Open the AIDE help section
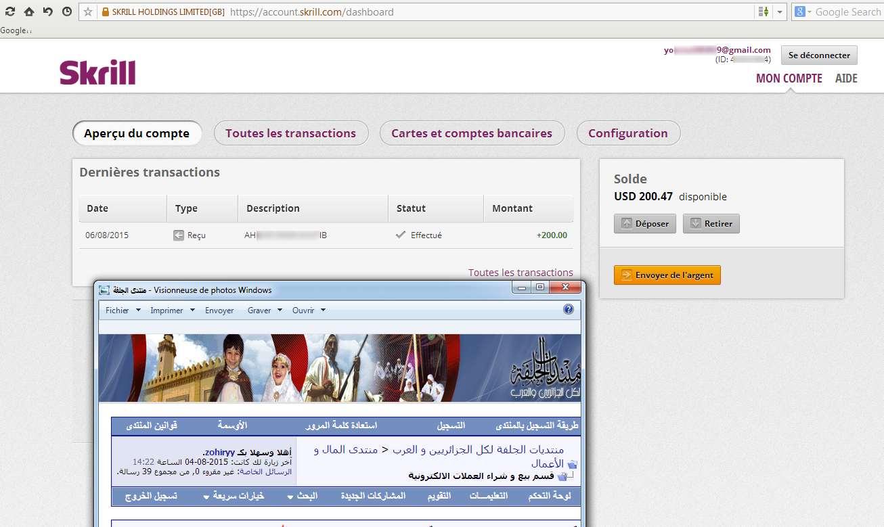This screenshot has height=527, width=884. 846,78
